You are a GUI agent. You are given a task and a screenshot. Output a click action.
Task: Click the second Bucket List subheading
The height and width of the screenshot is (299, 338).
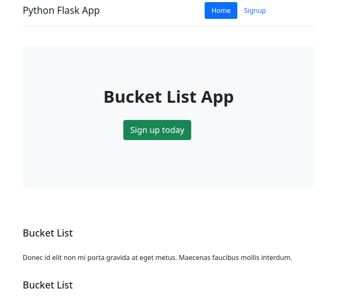48,285
